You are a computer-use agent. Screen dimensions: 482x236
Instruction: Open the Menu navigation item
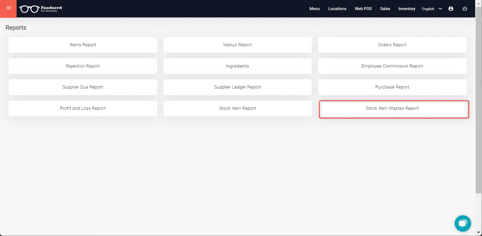tap(315, 9)
